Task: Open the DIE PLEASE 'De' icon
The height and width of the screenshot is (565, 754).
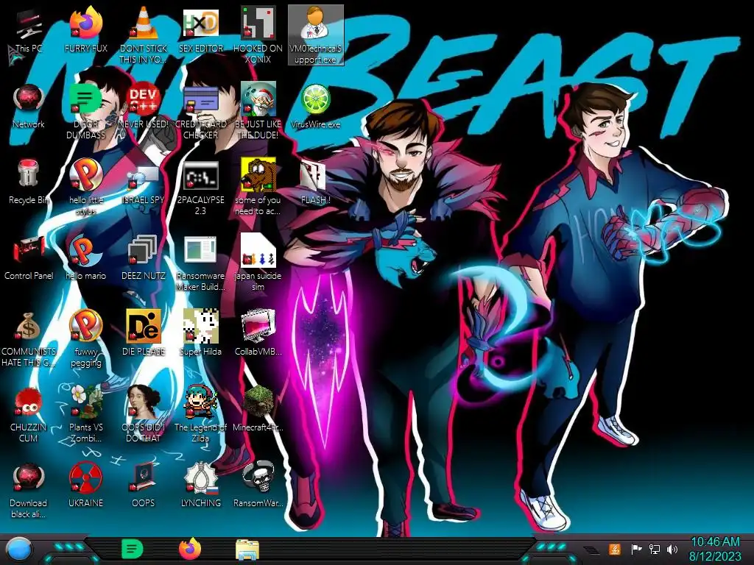Action: [x=143, y=333]
